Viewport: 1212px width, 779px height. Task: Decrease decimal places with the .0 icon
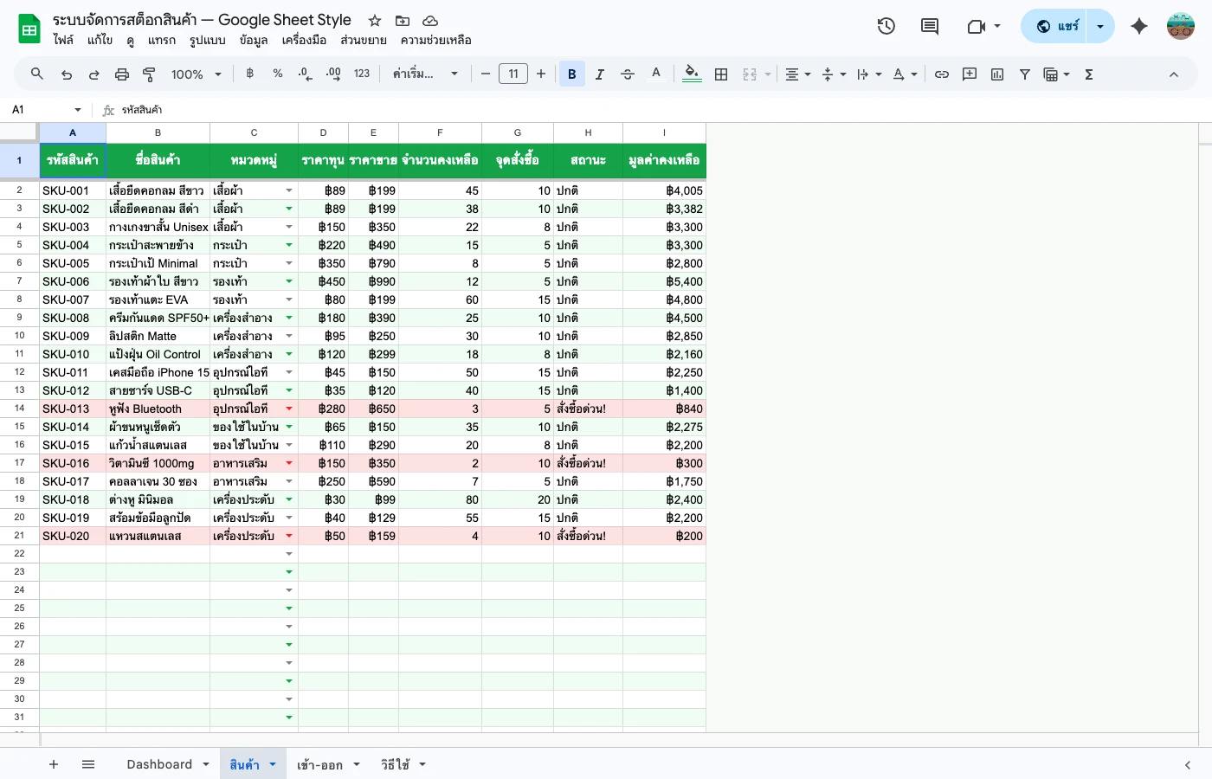coord(304,74)
